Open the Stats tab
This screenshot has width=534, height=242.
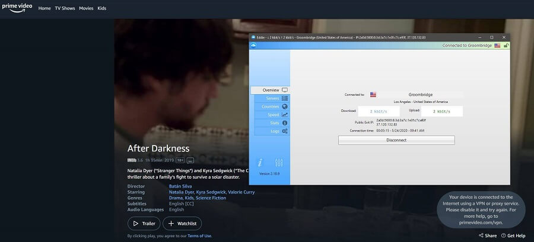tap(272, 123)
